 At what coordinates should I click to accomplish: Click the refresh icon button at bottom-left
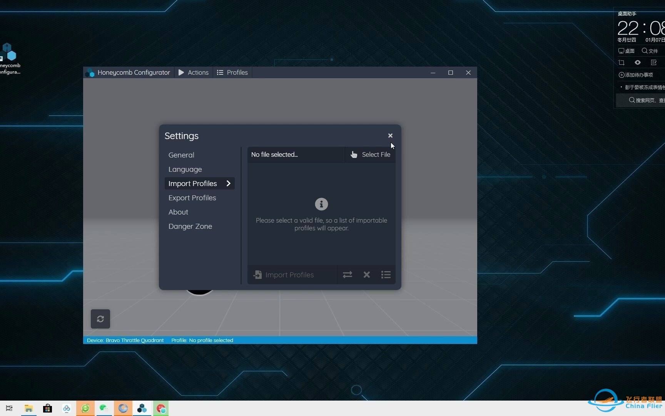pos(100,319)
